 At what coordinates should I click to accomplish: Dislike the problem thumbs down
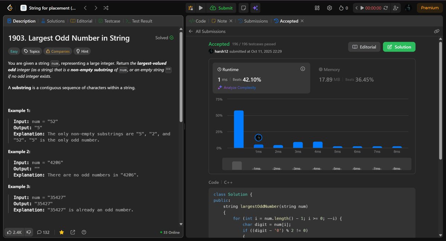pyautogui.click(x=29, y=232)
